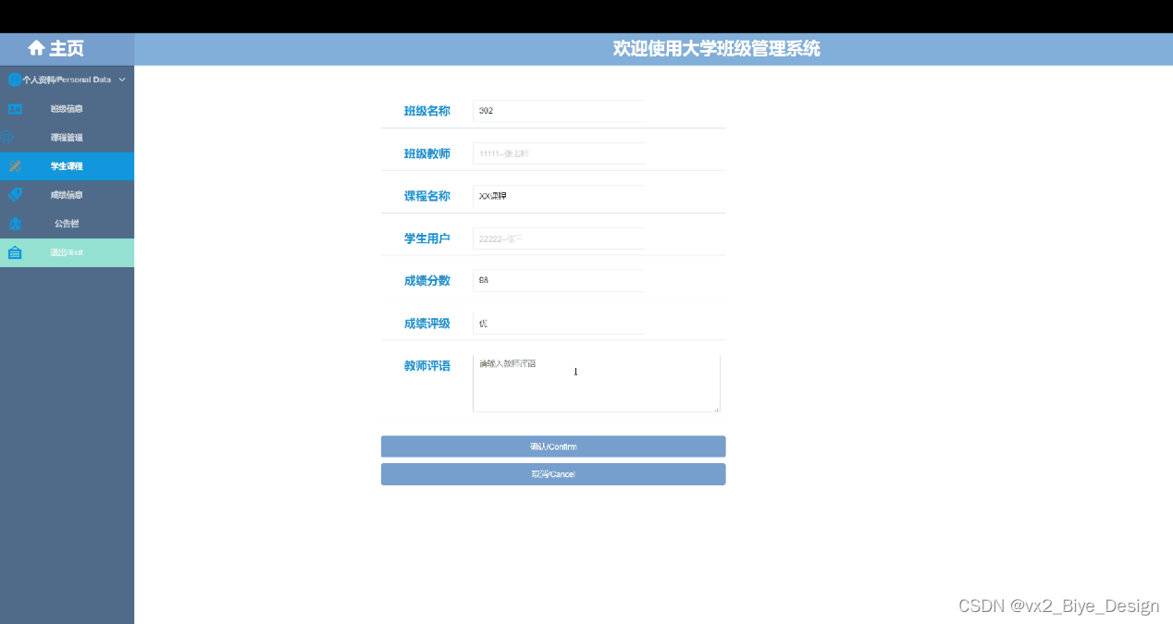
Task: Click the exit icon beside 退出/Exit
Action: 15,252
